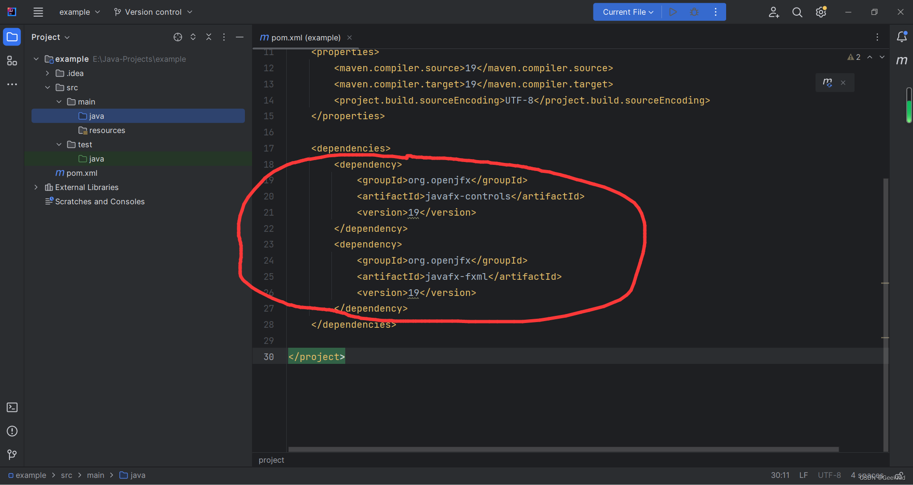The width and height of the screenshot is (913, 485).
Task: Collapse the main folder
Action: [x=59, y=102]
